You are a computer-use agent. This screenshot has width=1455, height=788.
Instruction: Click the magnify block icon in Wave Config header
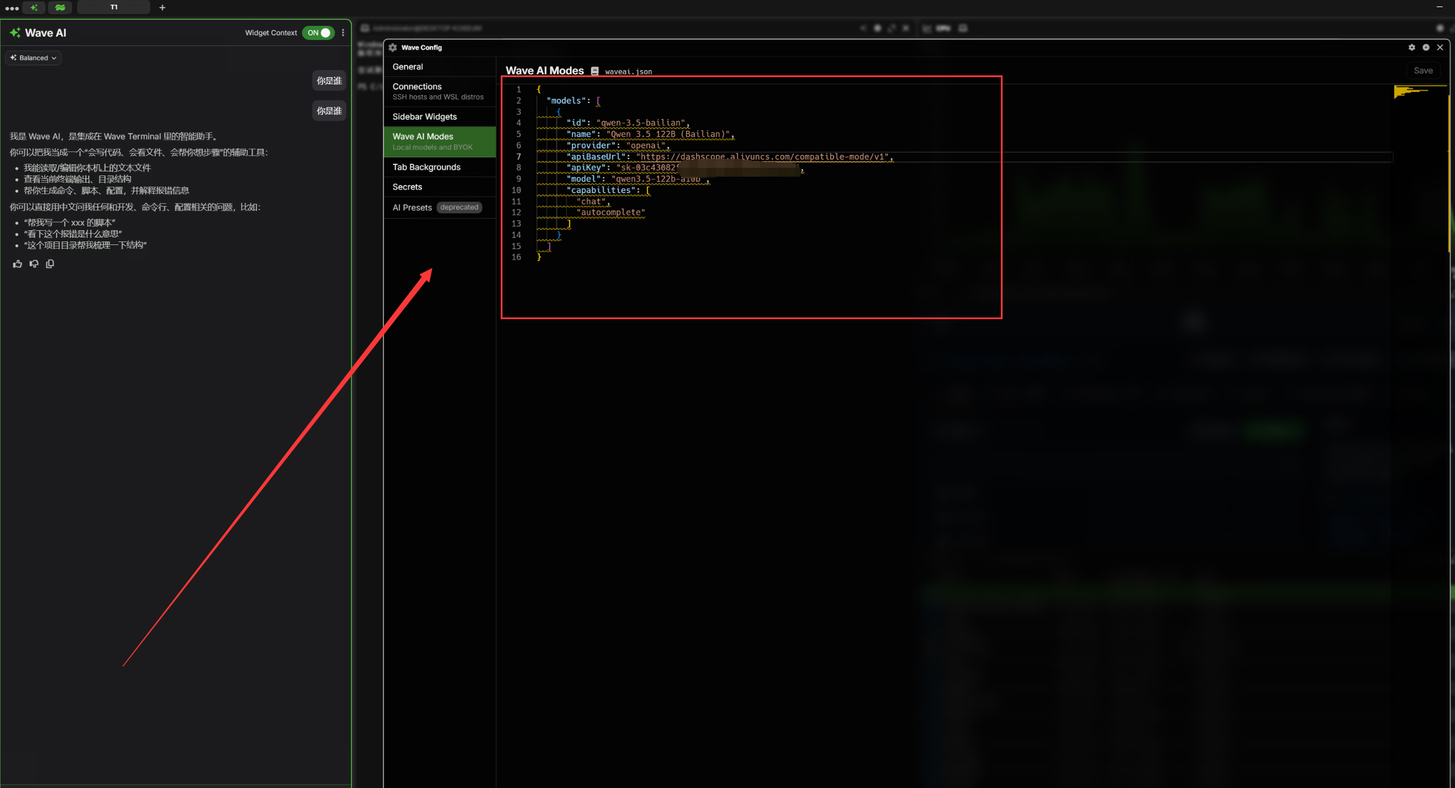[x=1426, y=47]
